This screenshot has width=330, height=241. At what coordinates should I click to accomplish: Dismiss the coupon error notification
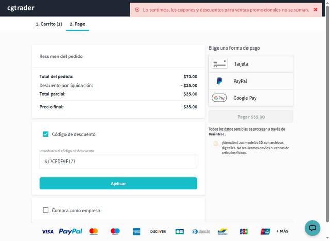point(316,9)
